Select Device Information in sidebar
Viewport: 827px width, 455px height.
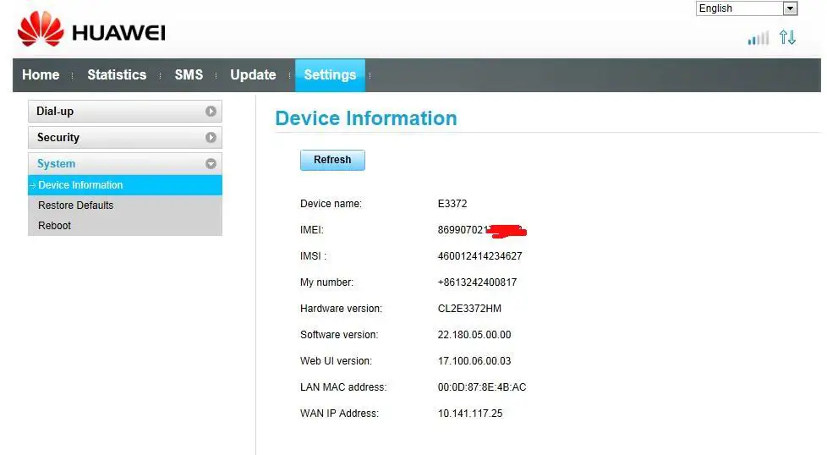125,185
